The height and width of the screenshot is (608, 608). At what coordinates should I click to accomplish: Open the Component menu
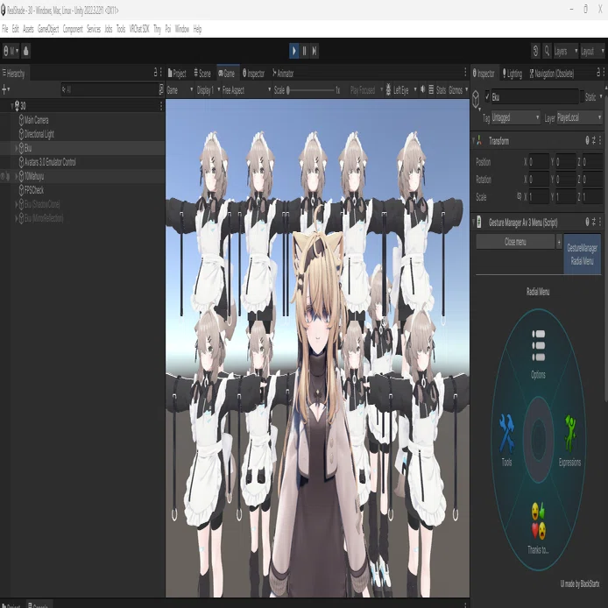(73, 29)
